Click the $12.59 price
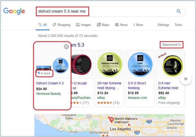 click(133, 93)
